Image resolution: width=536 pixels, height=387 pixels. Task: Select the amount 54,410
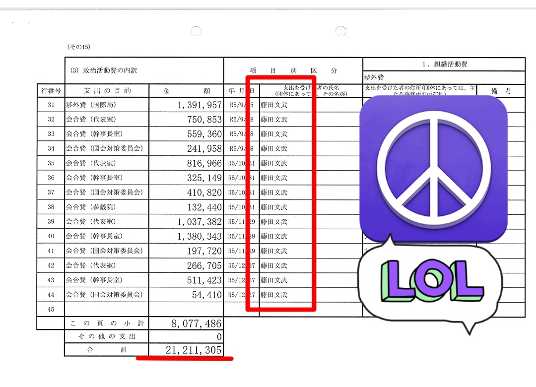click(x=207, y=295)
